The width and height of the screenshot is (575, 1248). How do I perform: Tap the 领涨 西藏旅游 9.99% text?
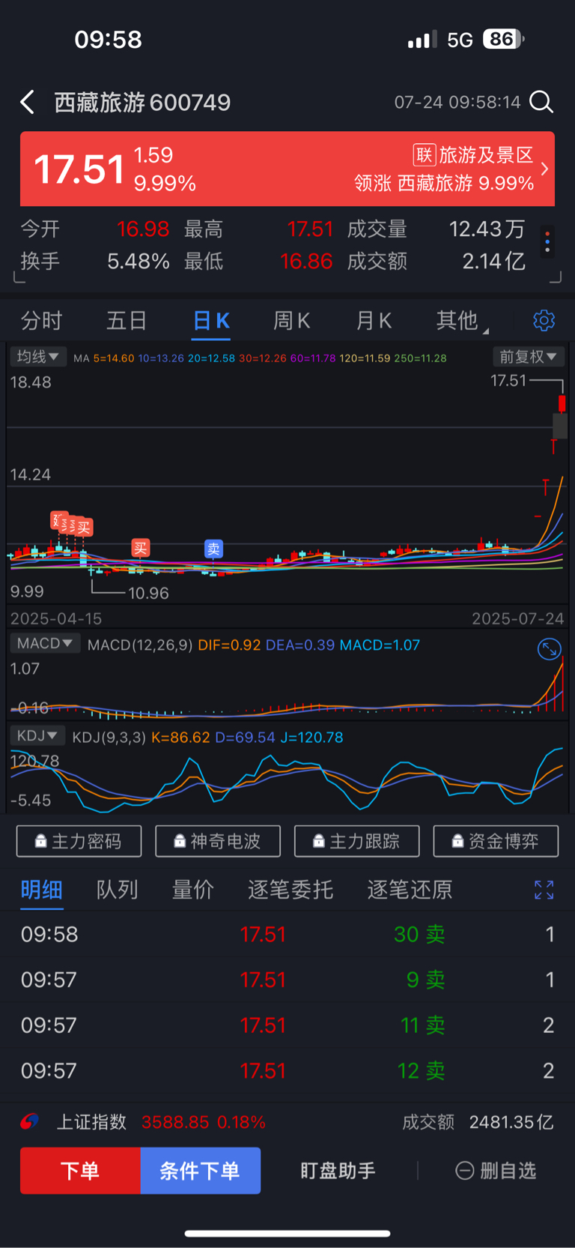pyautogui.click(x=444, y=184)
